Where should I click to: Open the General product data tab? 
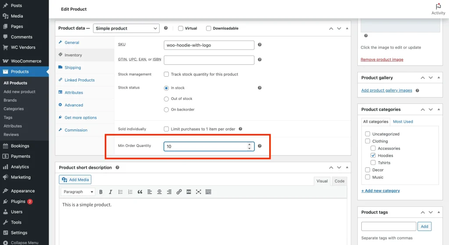(85, 43)
